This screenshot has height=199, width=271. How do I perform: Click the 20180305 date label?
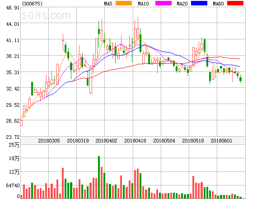pyautogui.click(x=49, y=141)
